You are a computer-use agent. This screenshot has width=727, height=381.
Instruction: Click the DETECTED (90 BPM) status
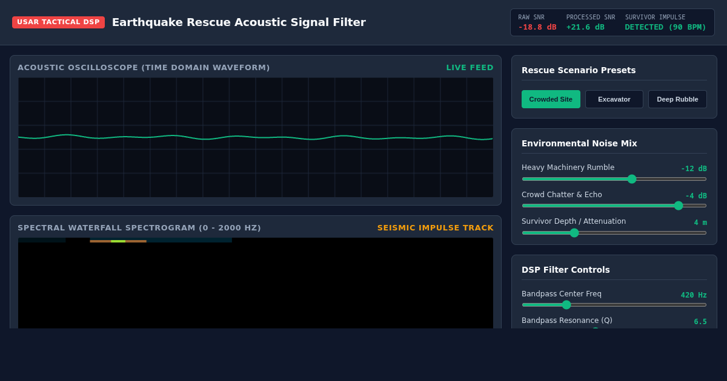(x=665, y=27)
